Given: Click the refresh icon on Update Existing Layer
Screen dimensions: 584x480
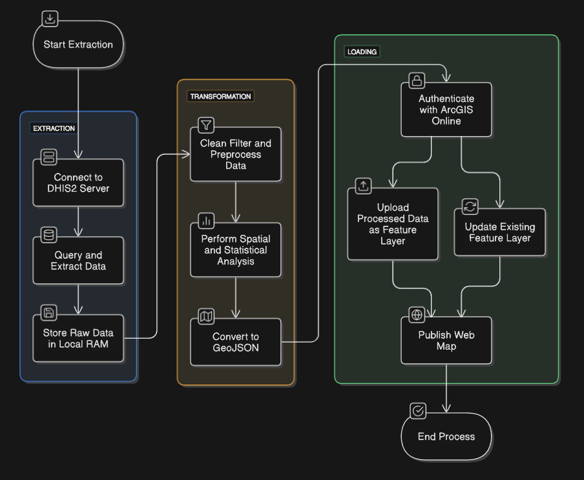Looking at the screenshot, I should tap(470, 206).
